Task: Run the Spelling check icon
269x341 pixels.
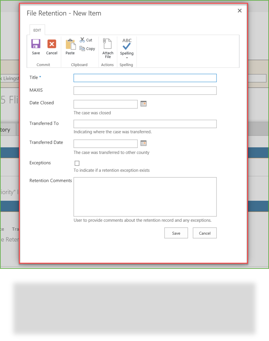Action: tap(127, 44)
